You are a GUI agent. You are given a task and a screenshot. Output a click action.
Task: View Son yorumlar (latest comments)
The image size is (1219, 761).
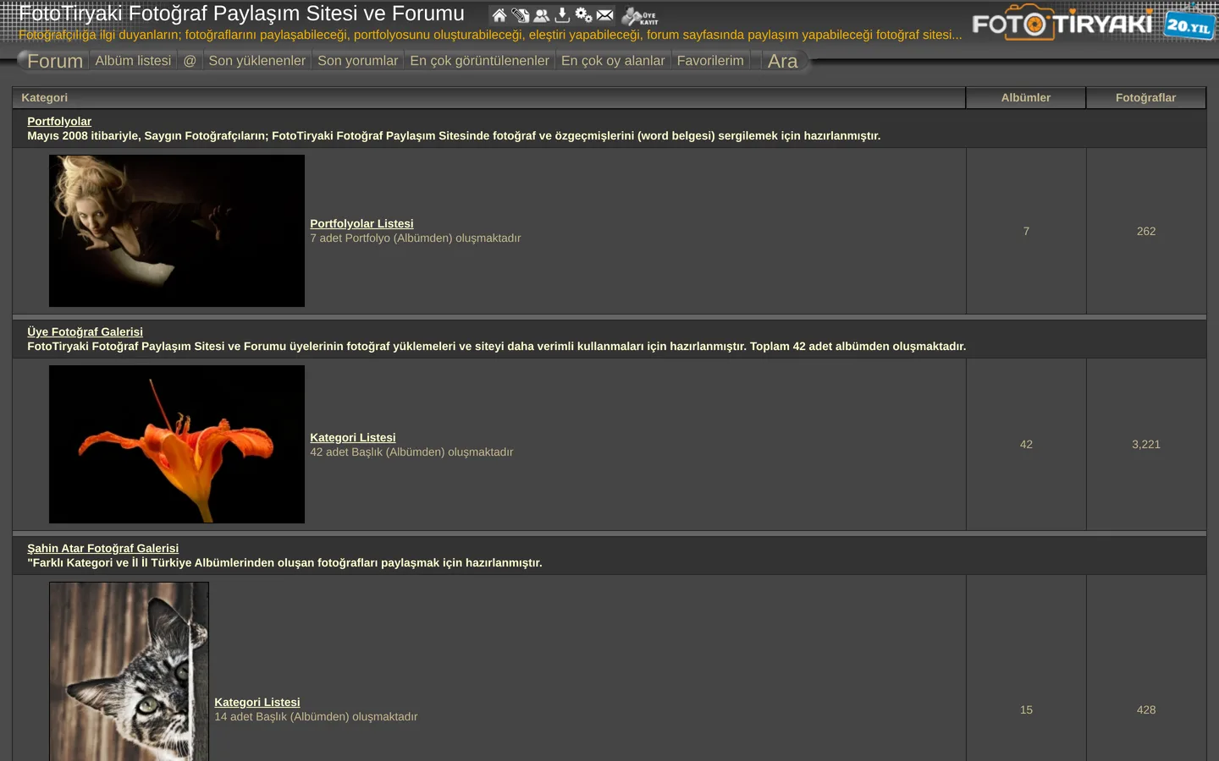click(x=358, y=61)
